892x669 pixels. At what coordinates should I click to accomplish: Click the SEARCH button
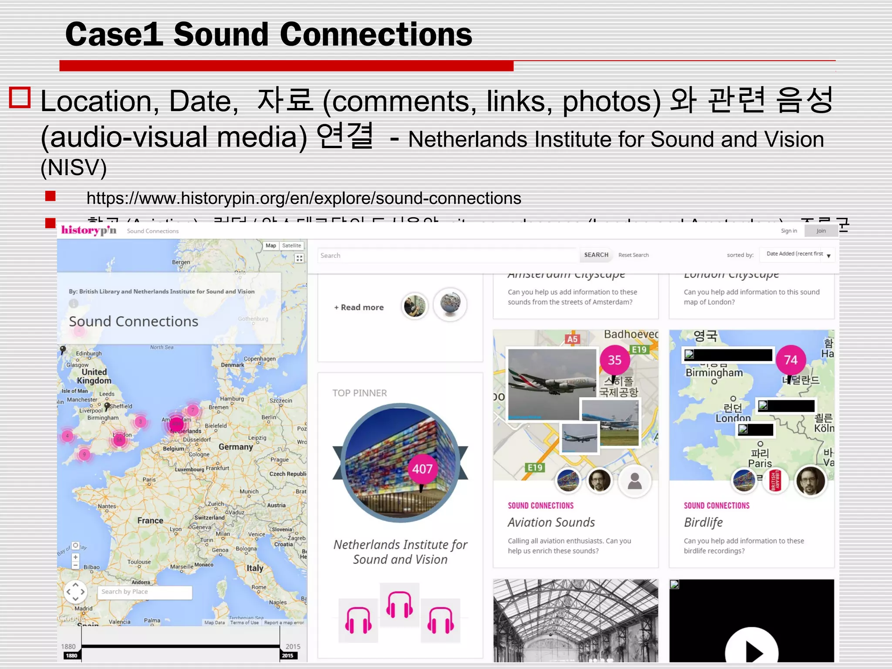[x=596, y=255]
